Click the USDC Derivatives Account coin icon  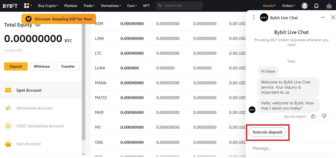click(x=8, y=126)
